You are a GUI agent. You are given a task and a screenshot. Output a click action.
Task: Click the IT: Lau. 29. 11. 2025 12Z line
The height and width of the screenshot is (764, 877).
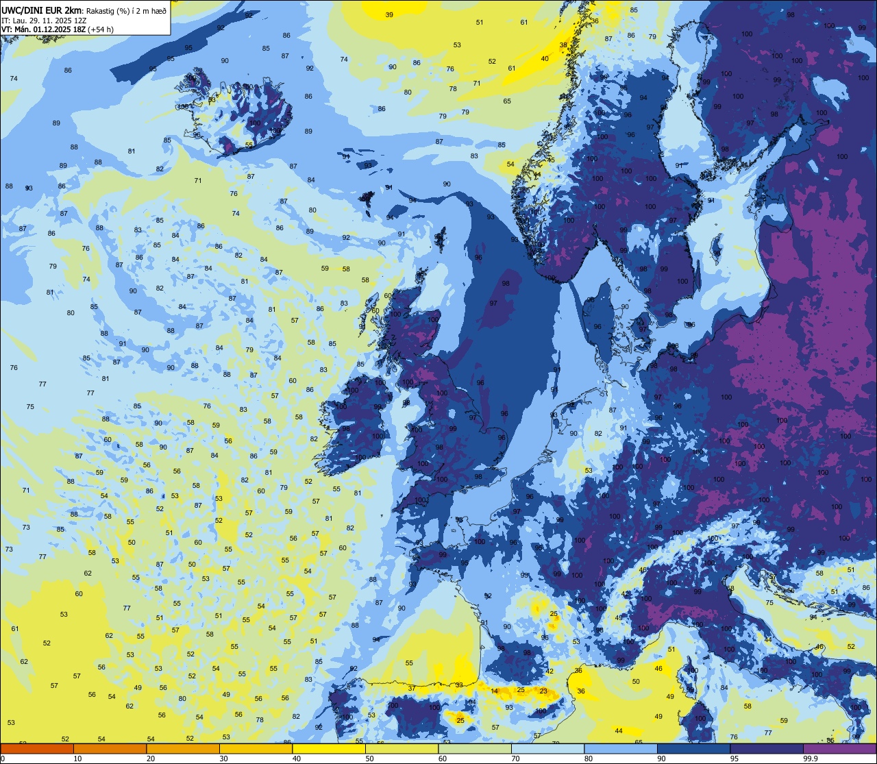[44, 20]
